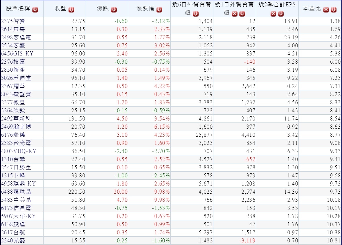Select price change 4.70 for 中美晶
Viewport: 342px width, 245px height.
pos(122,200)
